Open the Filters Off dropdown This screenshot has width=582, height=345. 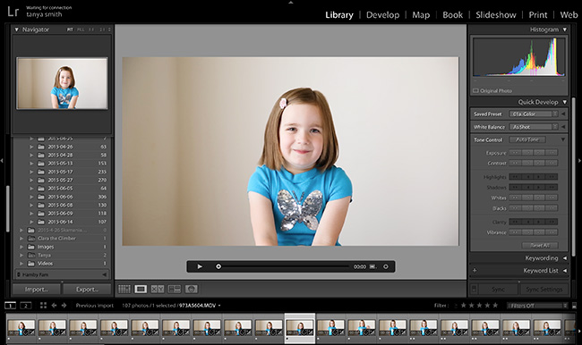pos(537,306)
